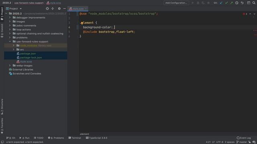Open the Favorites sidebar tab

tap(2, 126)
